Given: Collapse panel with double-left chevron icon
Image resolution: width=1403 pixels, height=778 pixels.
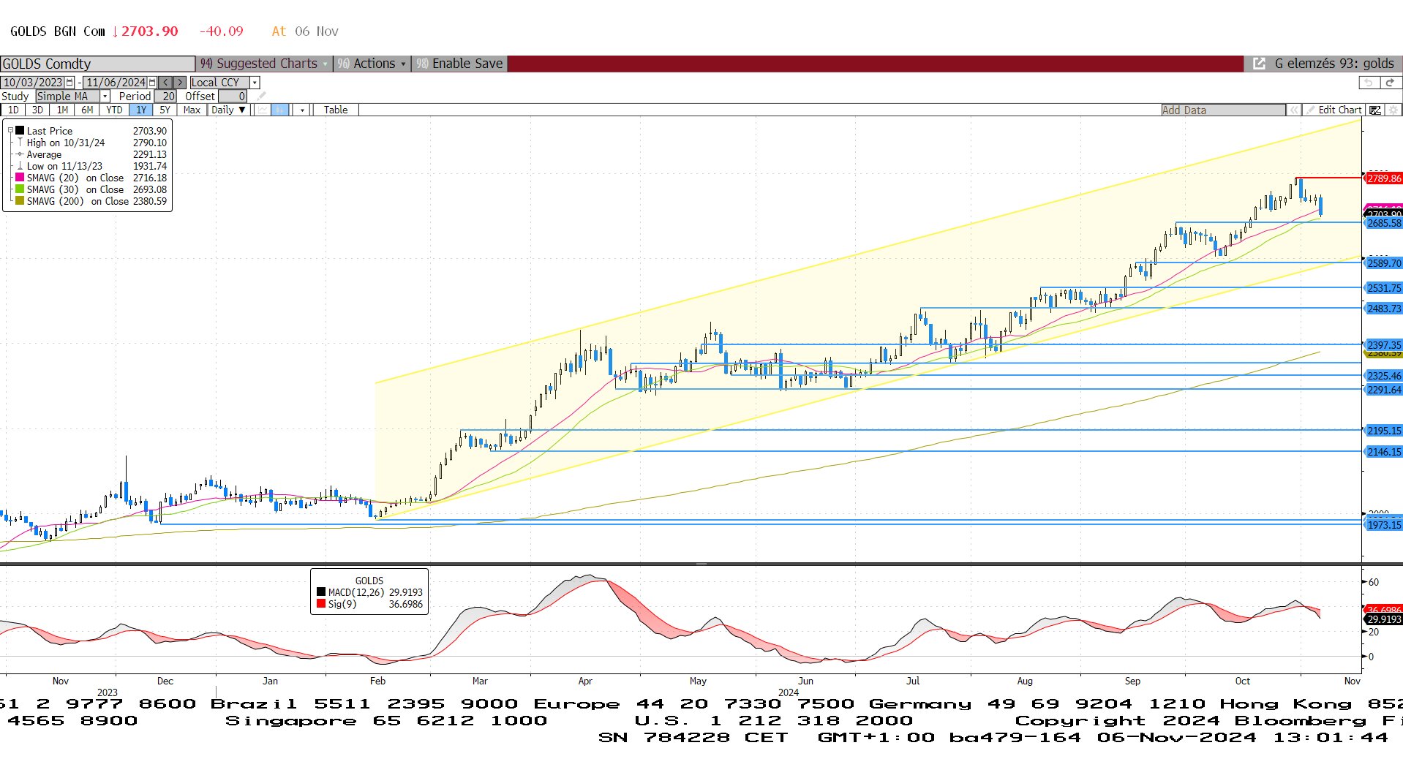Looking at the screenshot, I should tap(1294, 110).
